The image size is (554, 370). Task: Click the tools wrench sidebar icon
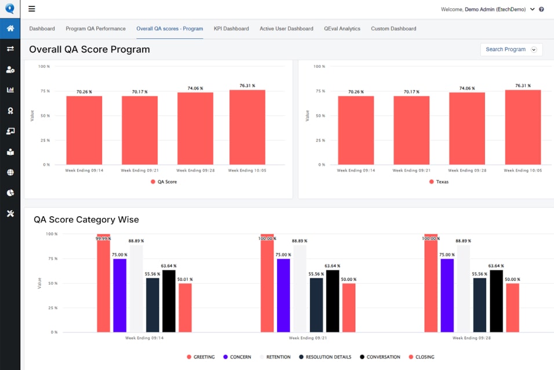pos(10,213)
